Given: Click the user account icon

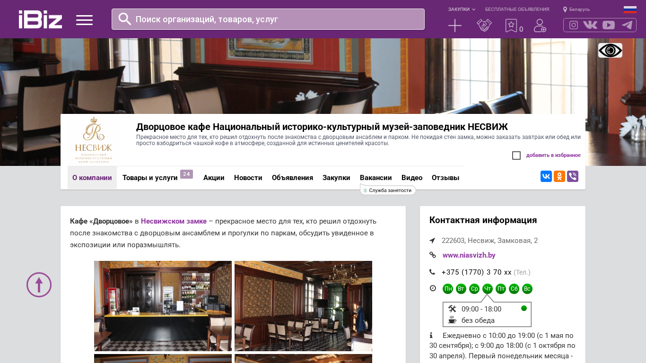Looking at the screenshot, I should (540, 26).
